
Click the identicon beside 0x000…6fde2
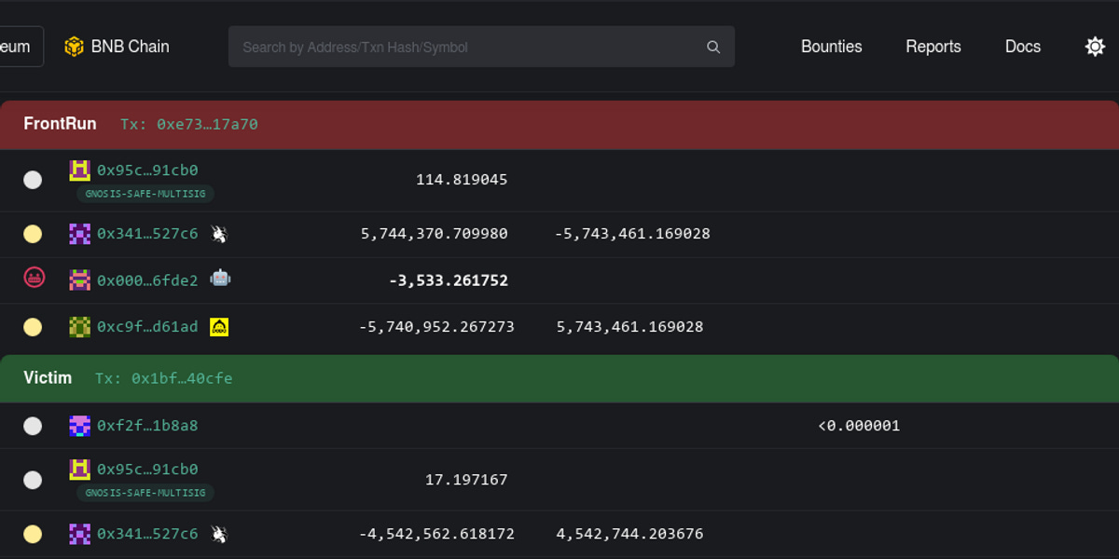[x=80, y=280]
